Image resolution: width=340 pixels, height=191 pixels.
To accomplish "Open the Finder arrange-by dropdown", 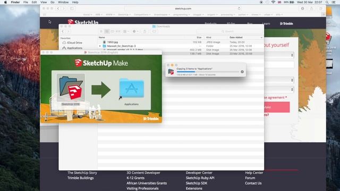I will (x=126, y=31).
